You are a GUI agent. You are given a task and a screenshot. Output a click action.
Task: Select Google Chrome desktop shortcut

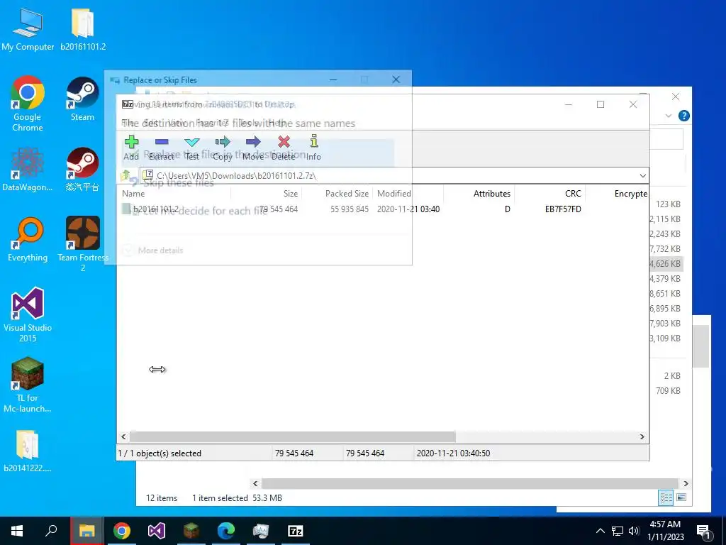pyautogui.click(x=28, y=104)
